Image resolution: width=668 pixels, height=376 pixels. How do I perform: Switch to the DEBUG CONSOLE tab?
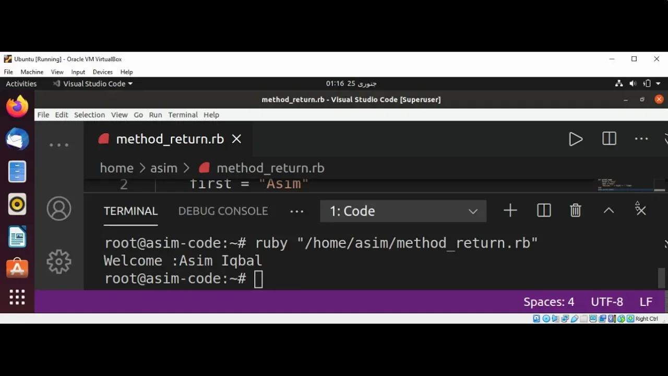223,211
